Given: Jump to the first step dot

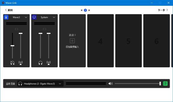Looking at the screenshot, I should (82, 10).
